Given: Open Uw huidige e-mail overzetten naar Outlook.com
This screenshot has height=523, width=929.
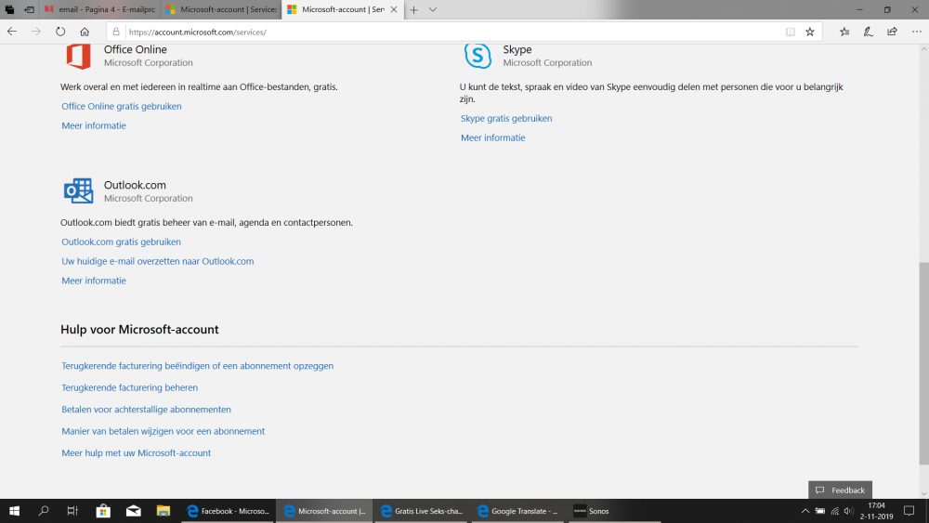Looking at the screenshot, I should [x=158, y=261].
